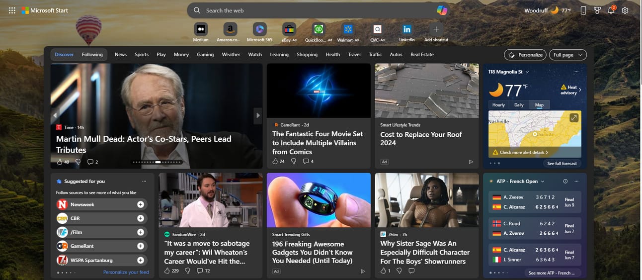Expand the 118 Magnolia St location dropdown

[527, 72]
